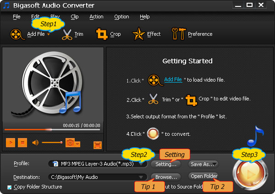Open the Edit menu
Viewport: 275px width, 194px height.
pos(35,17)
